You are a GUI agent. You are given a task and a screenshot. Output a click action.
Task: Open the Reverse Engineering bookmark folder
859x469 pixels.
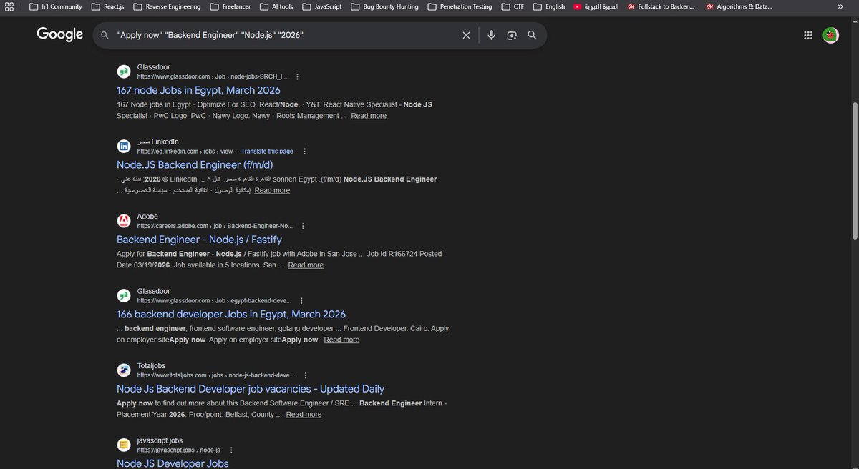tap(167, 6)
